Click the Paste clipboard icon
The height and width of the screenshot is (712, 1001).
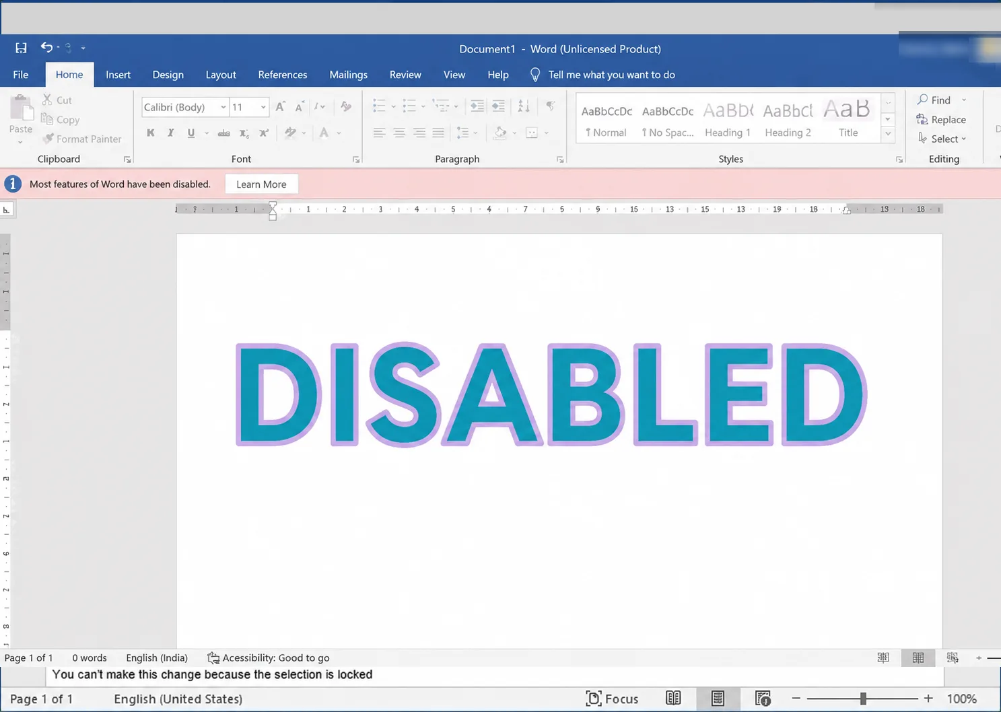(x=21, y=107)
